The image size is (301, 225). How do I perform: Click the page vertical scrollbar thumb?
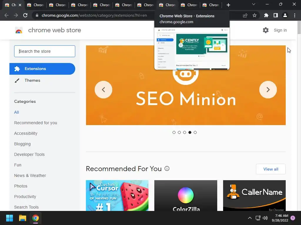[299, 28]
